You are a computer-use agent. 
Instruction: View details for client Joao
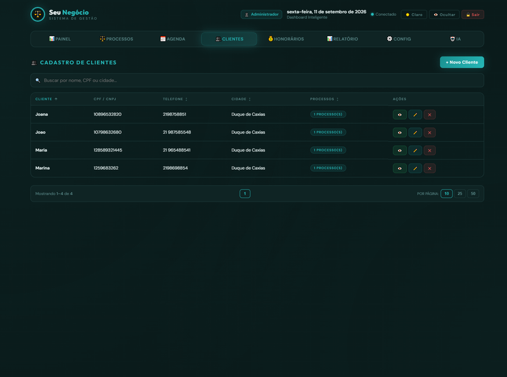click(x=400, y=132)
